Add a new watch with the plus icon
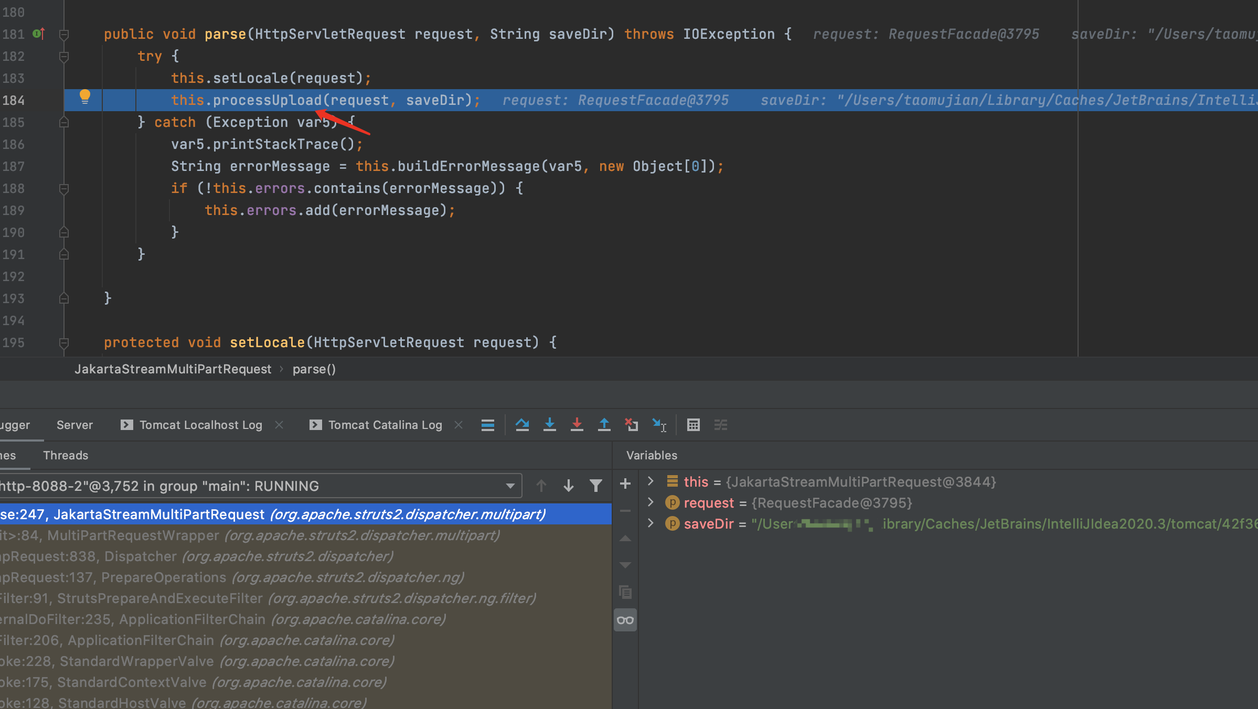 [x=625, y=484]
